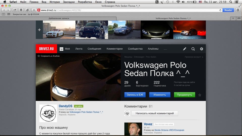242x136 pixels.
Task: Open the Справка menu
Action: pyautogui.click(x=110, y=2)
